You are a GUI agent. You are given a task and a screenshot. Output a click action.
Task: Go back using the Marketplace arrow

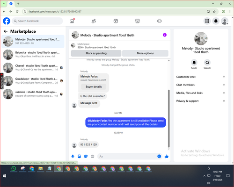[x=6, y=31]
